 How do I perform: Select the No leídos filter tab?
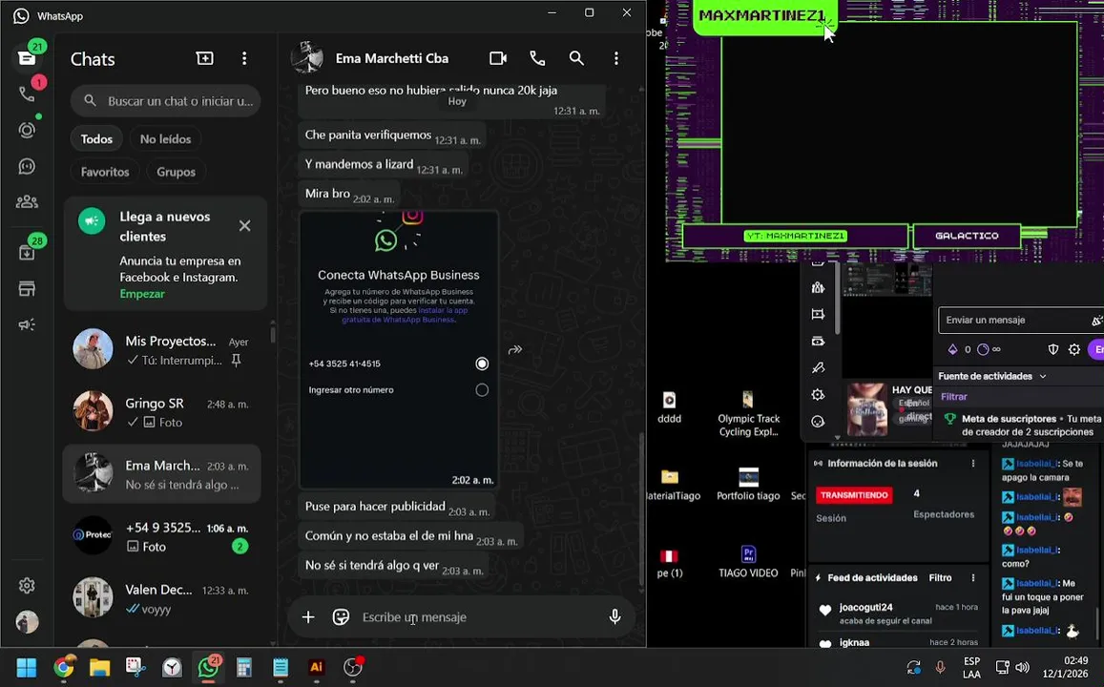(x=165, y=138)
